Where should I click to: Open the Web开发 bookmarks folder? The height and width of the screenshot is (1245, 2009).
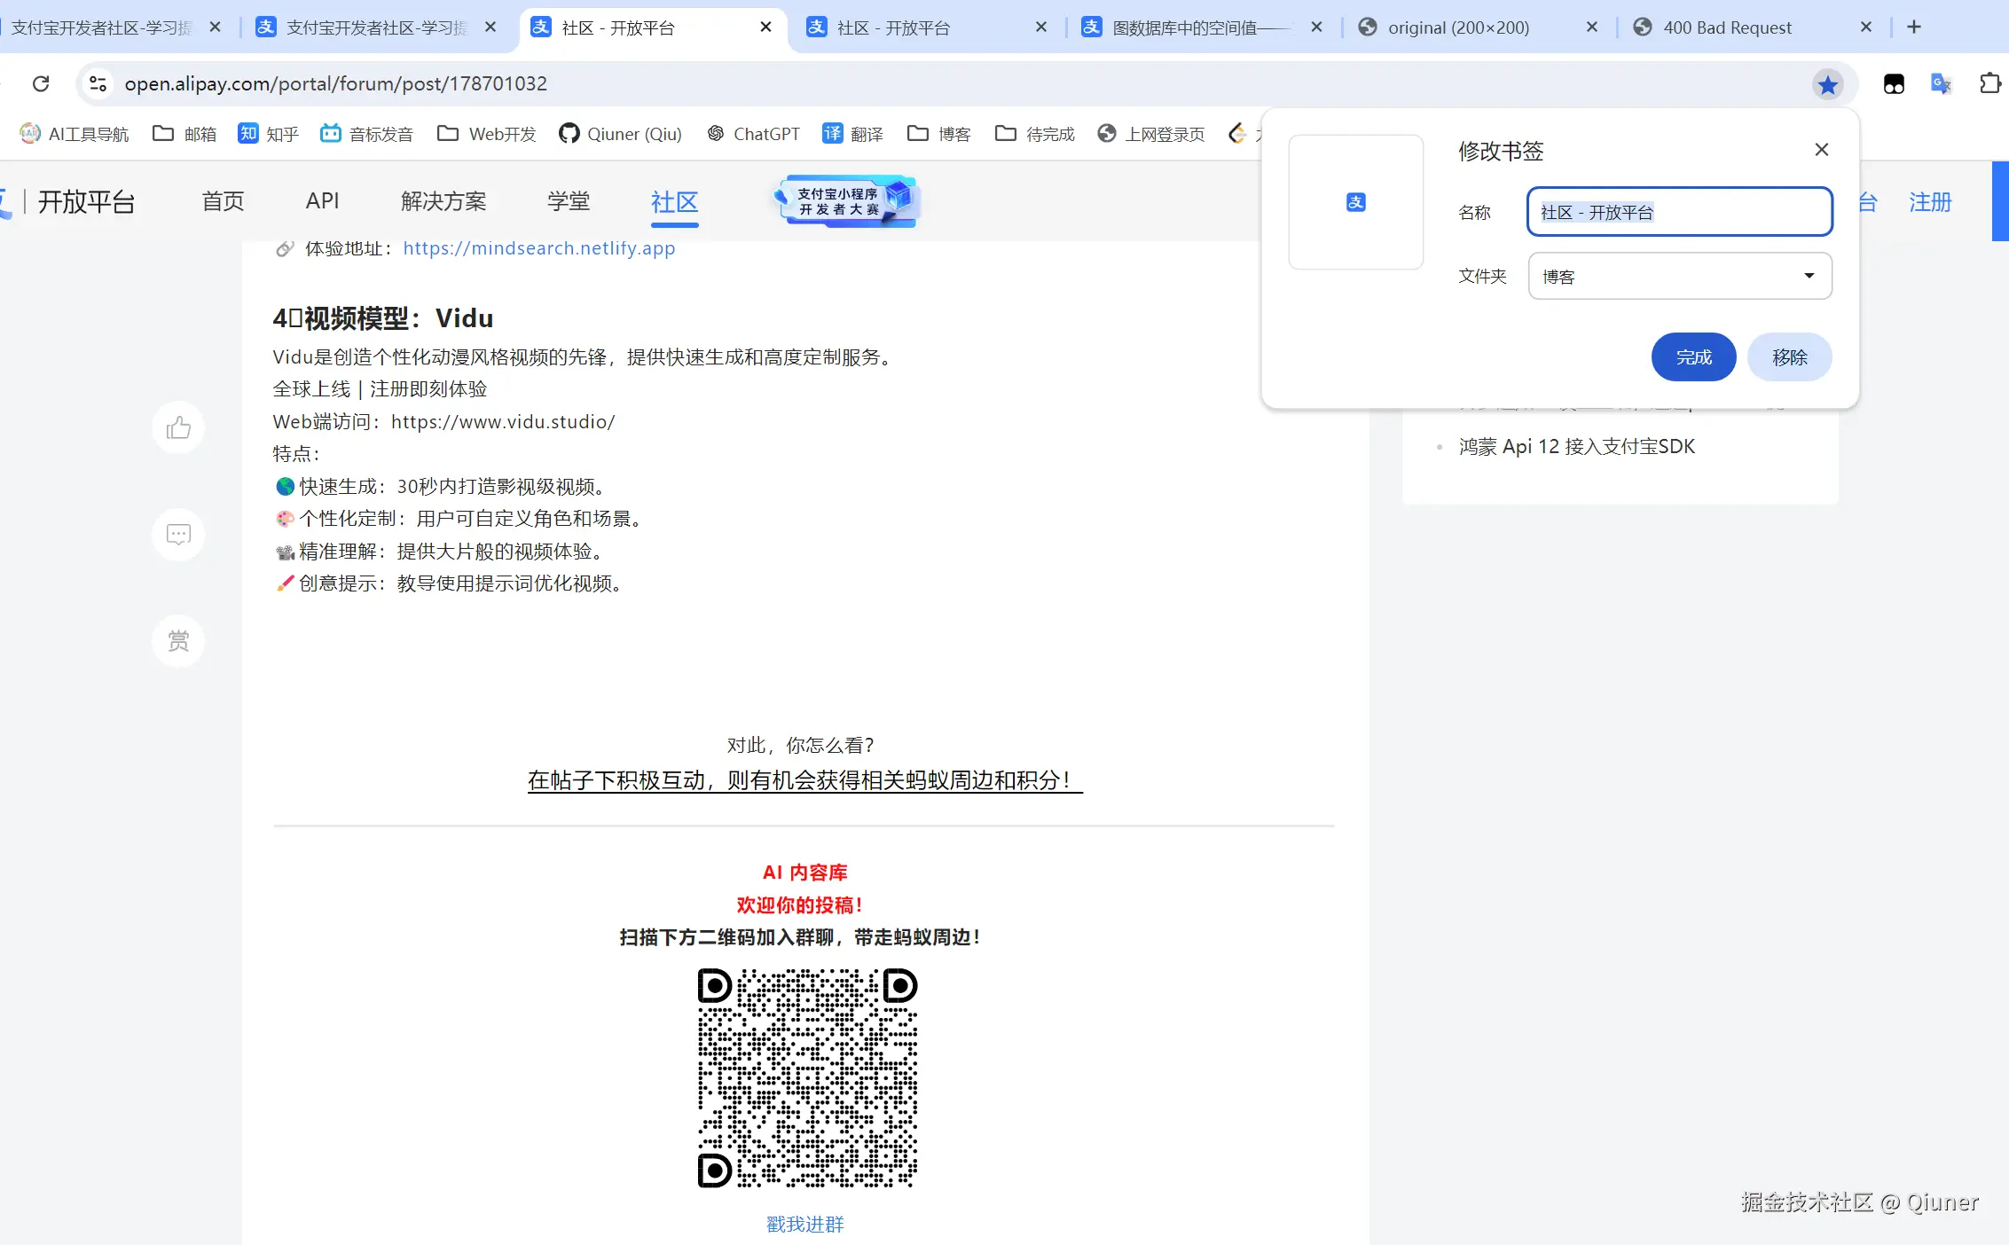(x=487, y=134)
